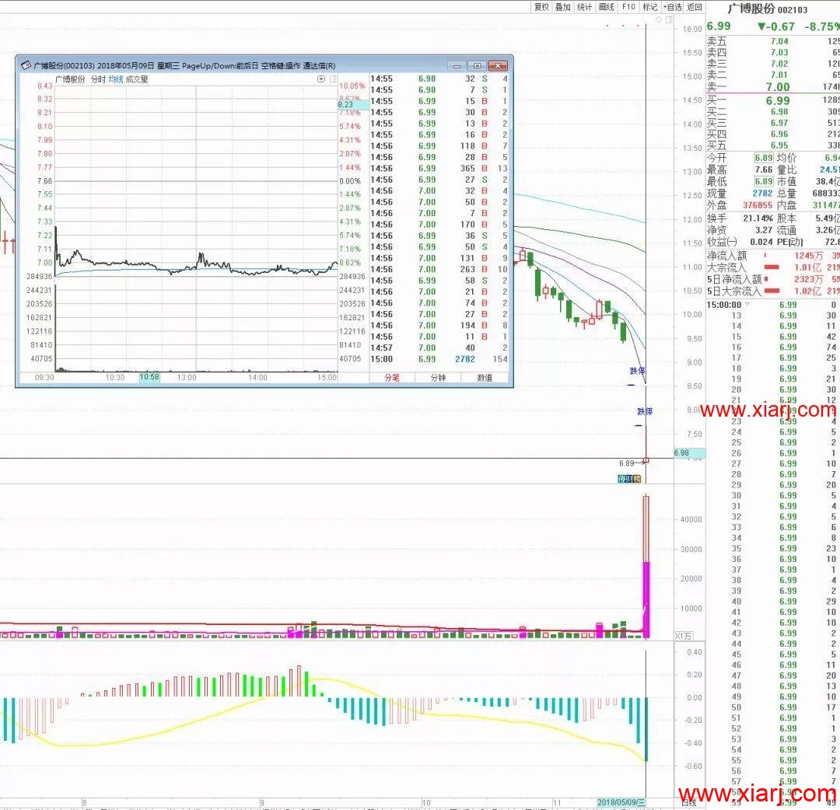Click the 收益(一) value 0.024

(x=761, y=242)
